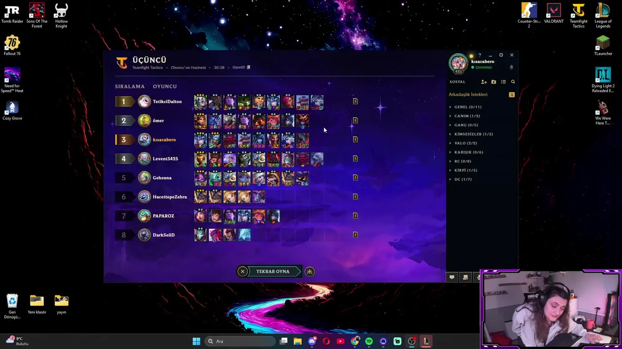Click the team planner icon beside Tekrar Oyna
Image resolution: width=622 pixels, height=349 pixels.
310,271
